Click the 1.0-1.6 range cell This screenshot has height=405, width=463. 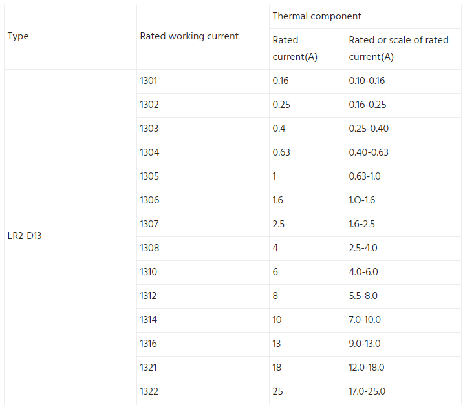(x=403, y=201)
